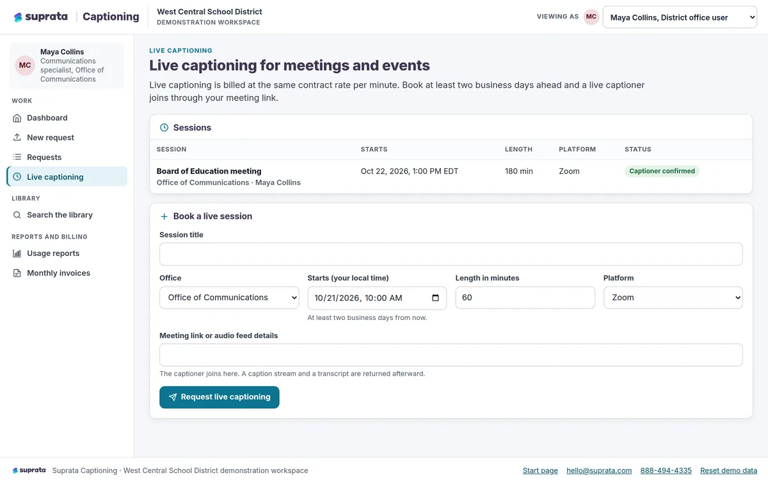Open the calendar picker icon in Starts field
The width and height of the screenshot is (768, 480).
435,298
